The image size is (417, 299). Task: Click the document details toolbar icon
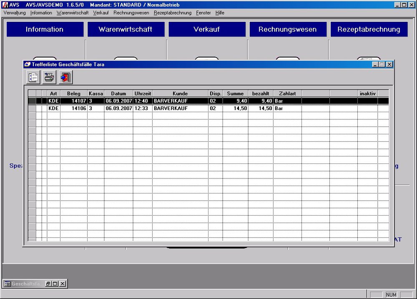(33, 77)
